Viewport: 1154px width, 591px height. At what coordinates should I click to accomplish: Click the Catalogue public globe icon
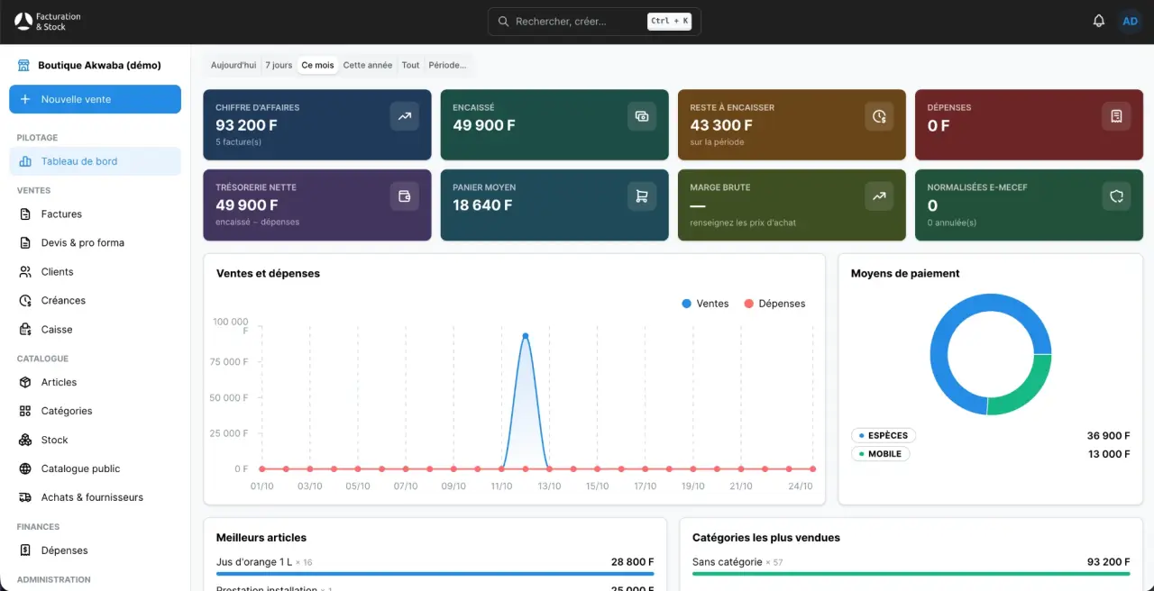pos(25,468)
